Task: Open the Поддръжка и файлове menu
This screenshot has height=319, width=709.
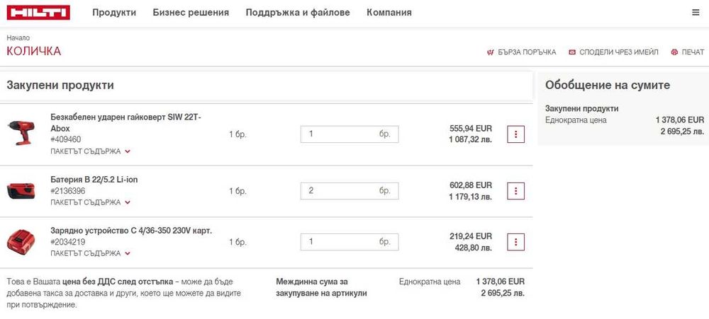Action: coord(298,13)
